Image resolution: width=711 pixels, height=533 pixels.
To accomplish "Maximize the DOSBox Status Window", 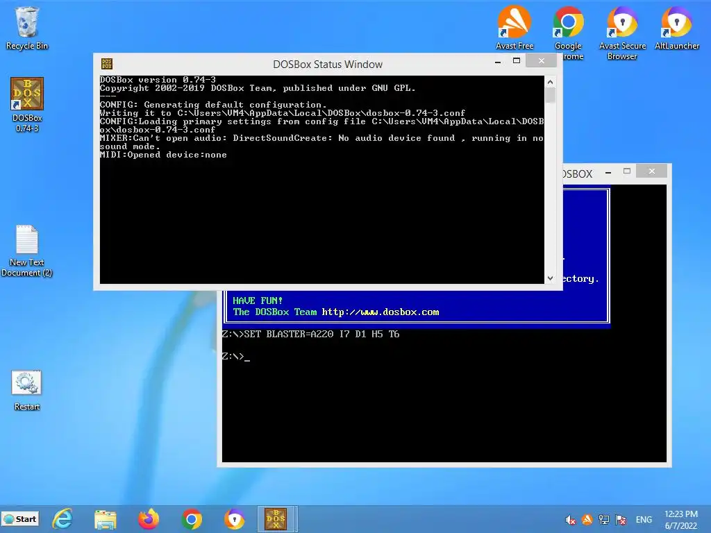I will (x=517, y=61).
